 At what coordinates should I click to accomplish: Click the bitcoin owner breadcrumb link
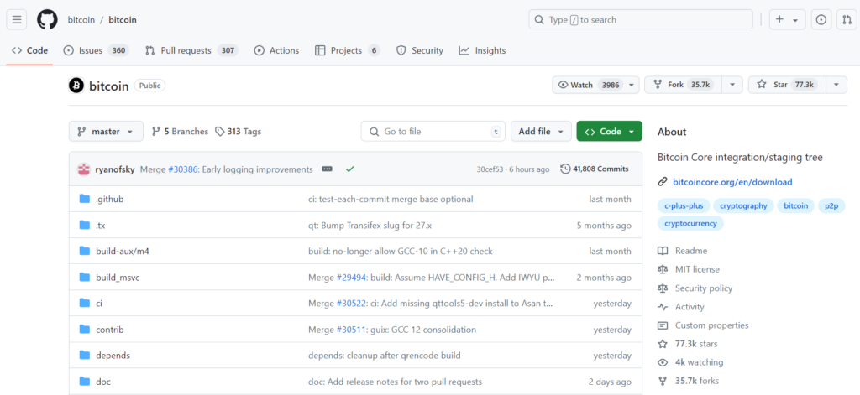click(x=80, y=20)
